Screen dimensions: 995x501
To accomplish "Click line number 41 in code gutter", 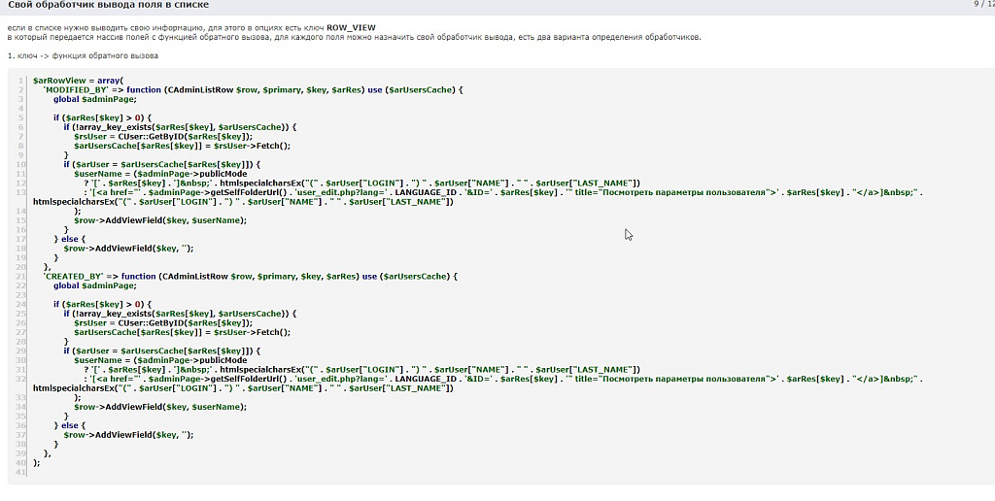I will tap(19, 472).
